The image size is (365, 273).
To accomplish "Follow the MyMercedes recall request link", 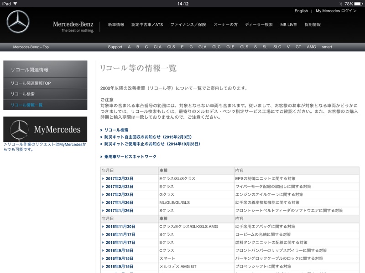I will tap(45, 147).
